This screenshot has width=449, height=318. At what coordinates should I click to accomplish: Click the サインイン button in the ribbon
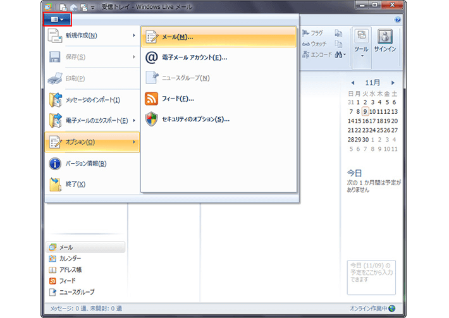[385, 44]
